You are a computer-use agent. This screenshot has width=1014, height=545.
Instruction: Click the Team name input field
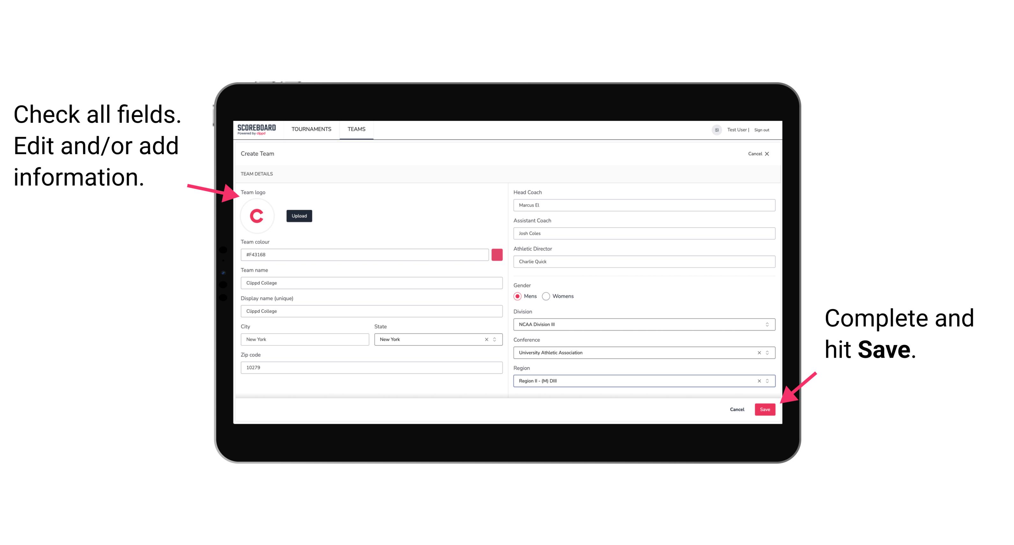click(371, 283)
